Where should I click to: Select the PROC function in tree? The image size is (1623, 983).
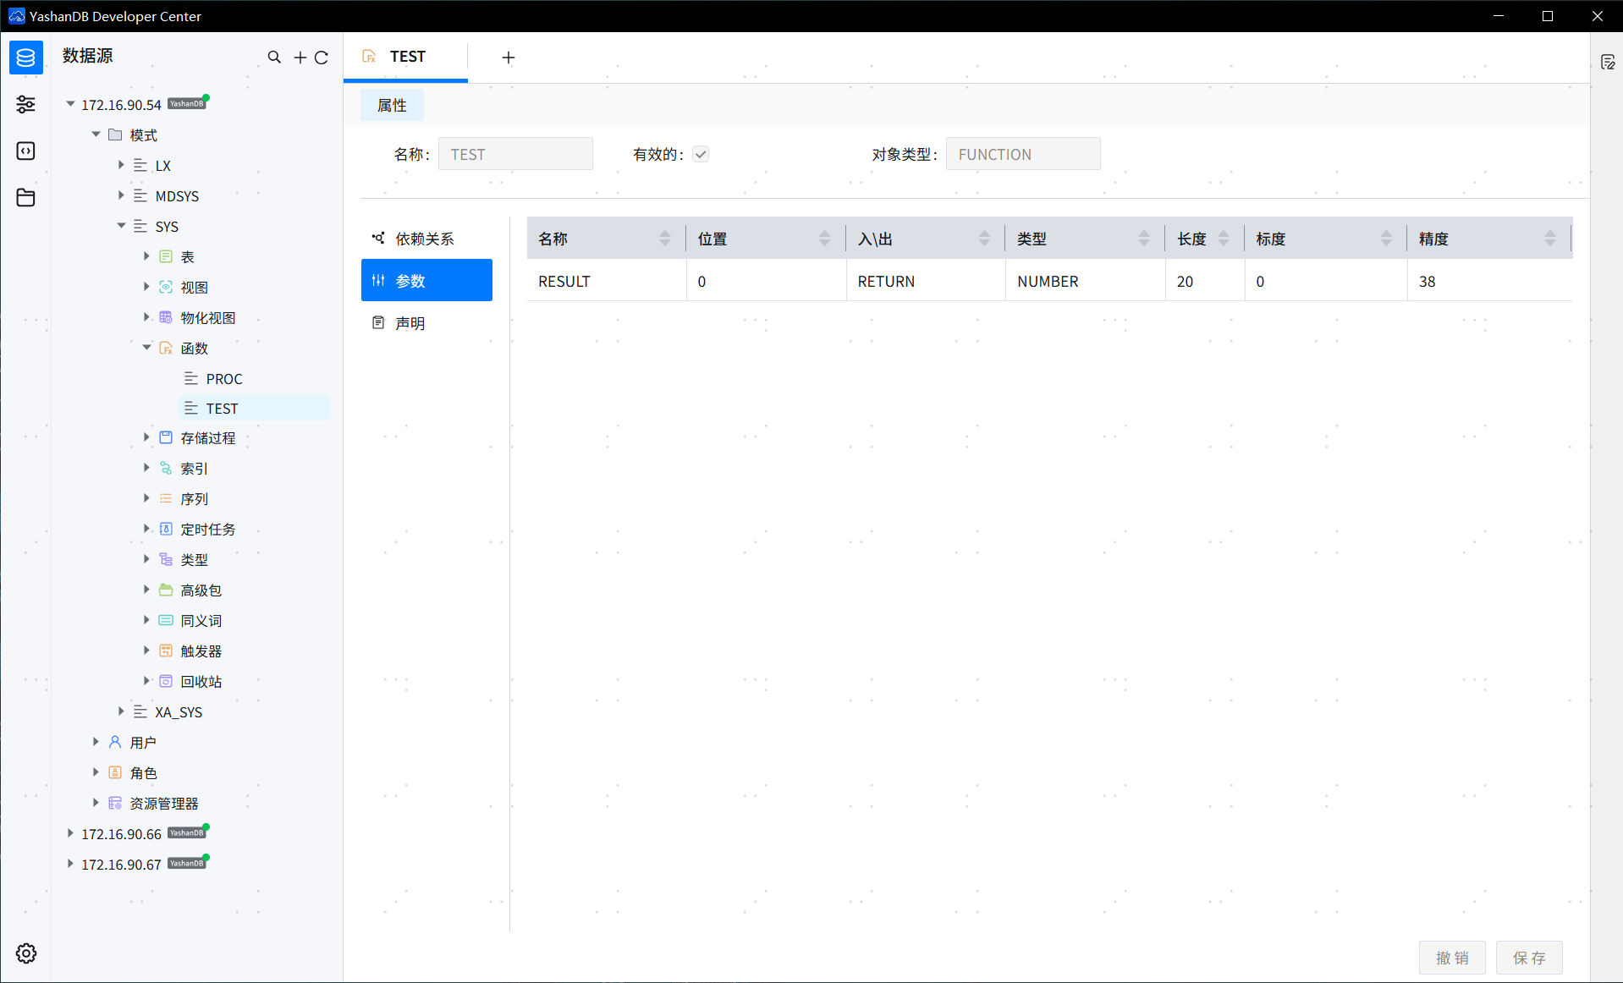tap(223, 378)
